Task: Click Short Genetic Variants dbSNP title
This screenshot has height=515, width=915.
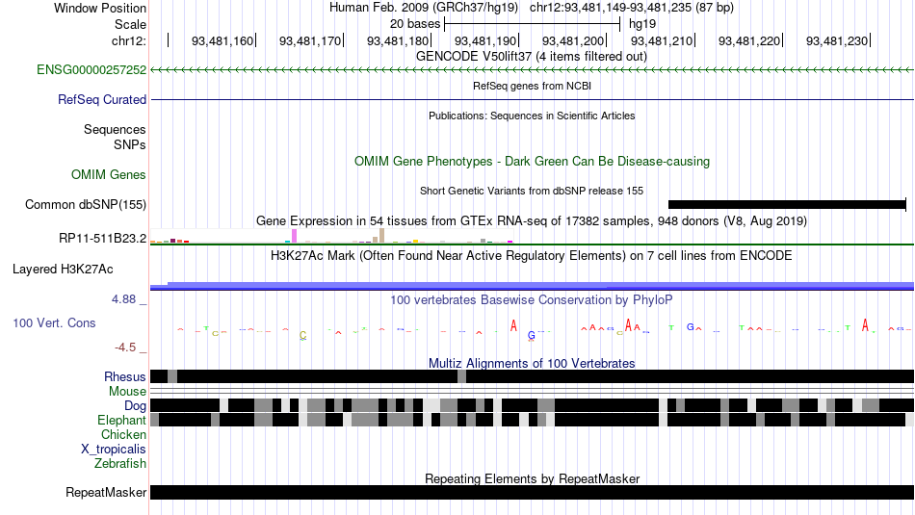Action: tap(532, 191)
